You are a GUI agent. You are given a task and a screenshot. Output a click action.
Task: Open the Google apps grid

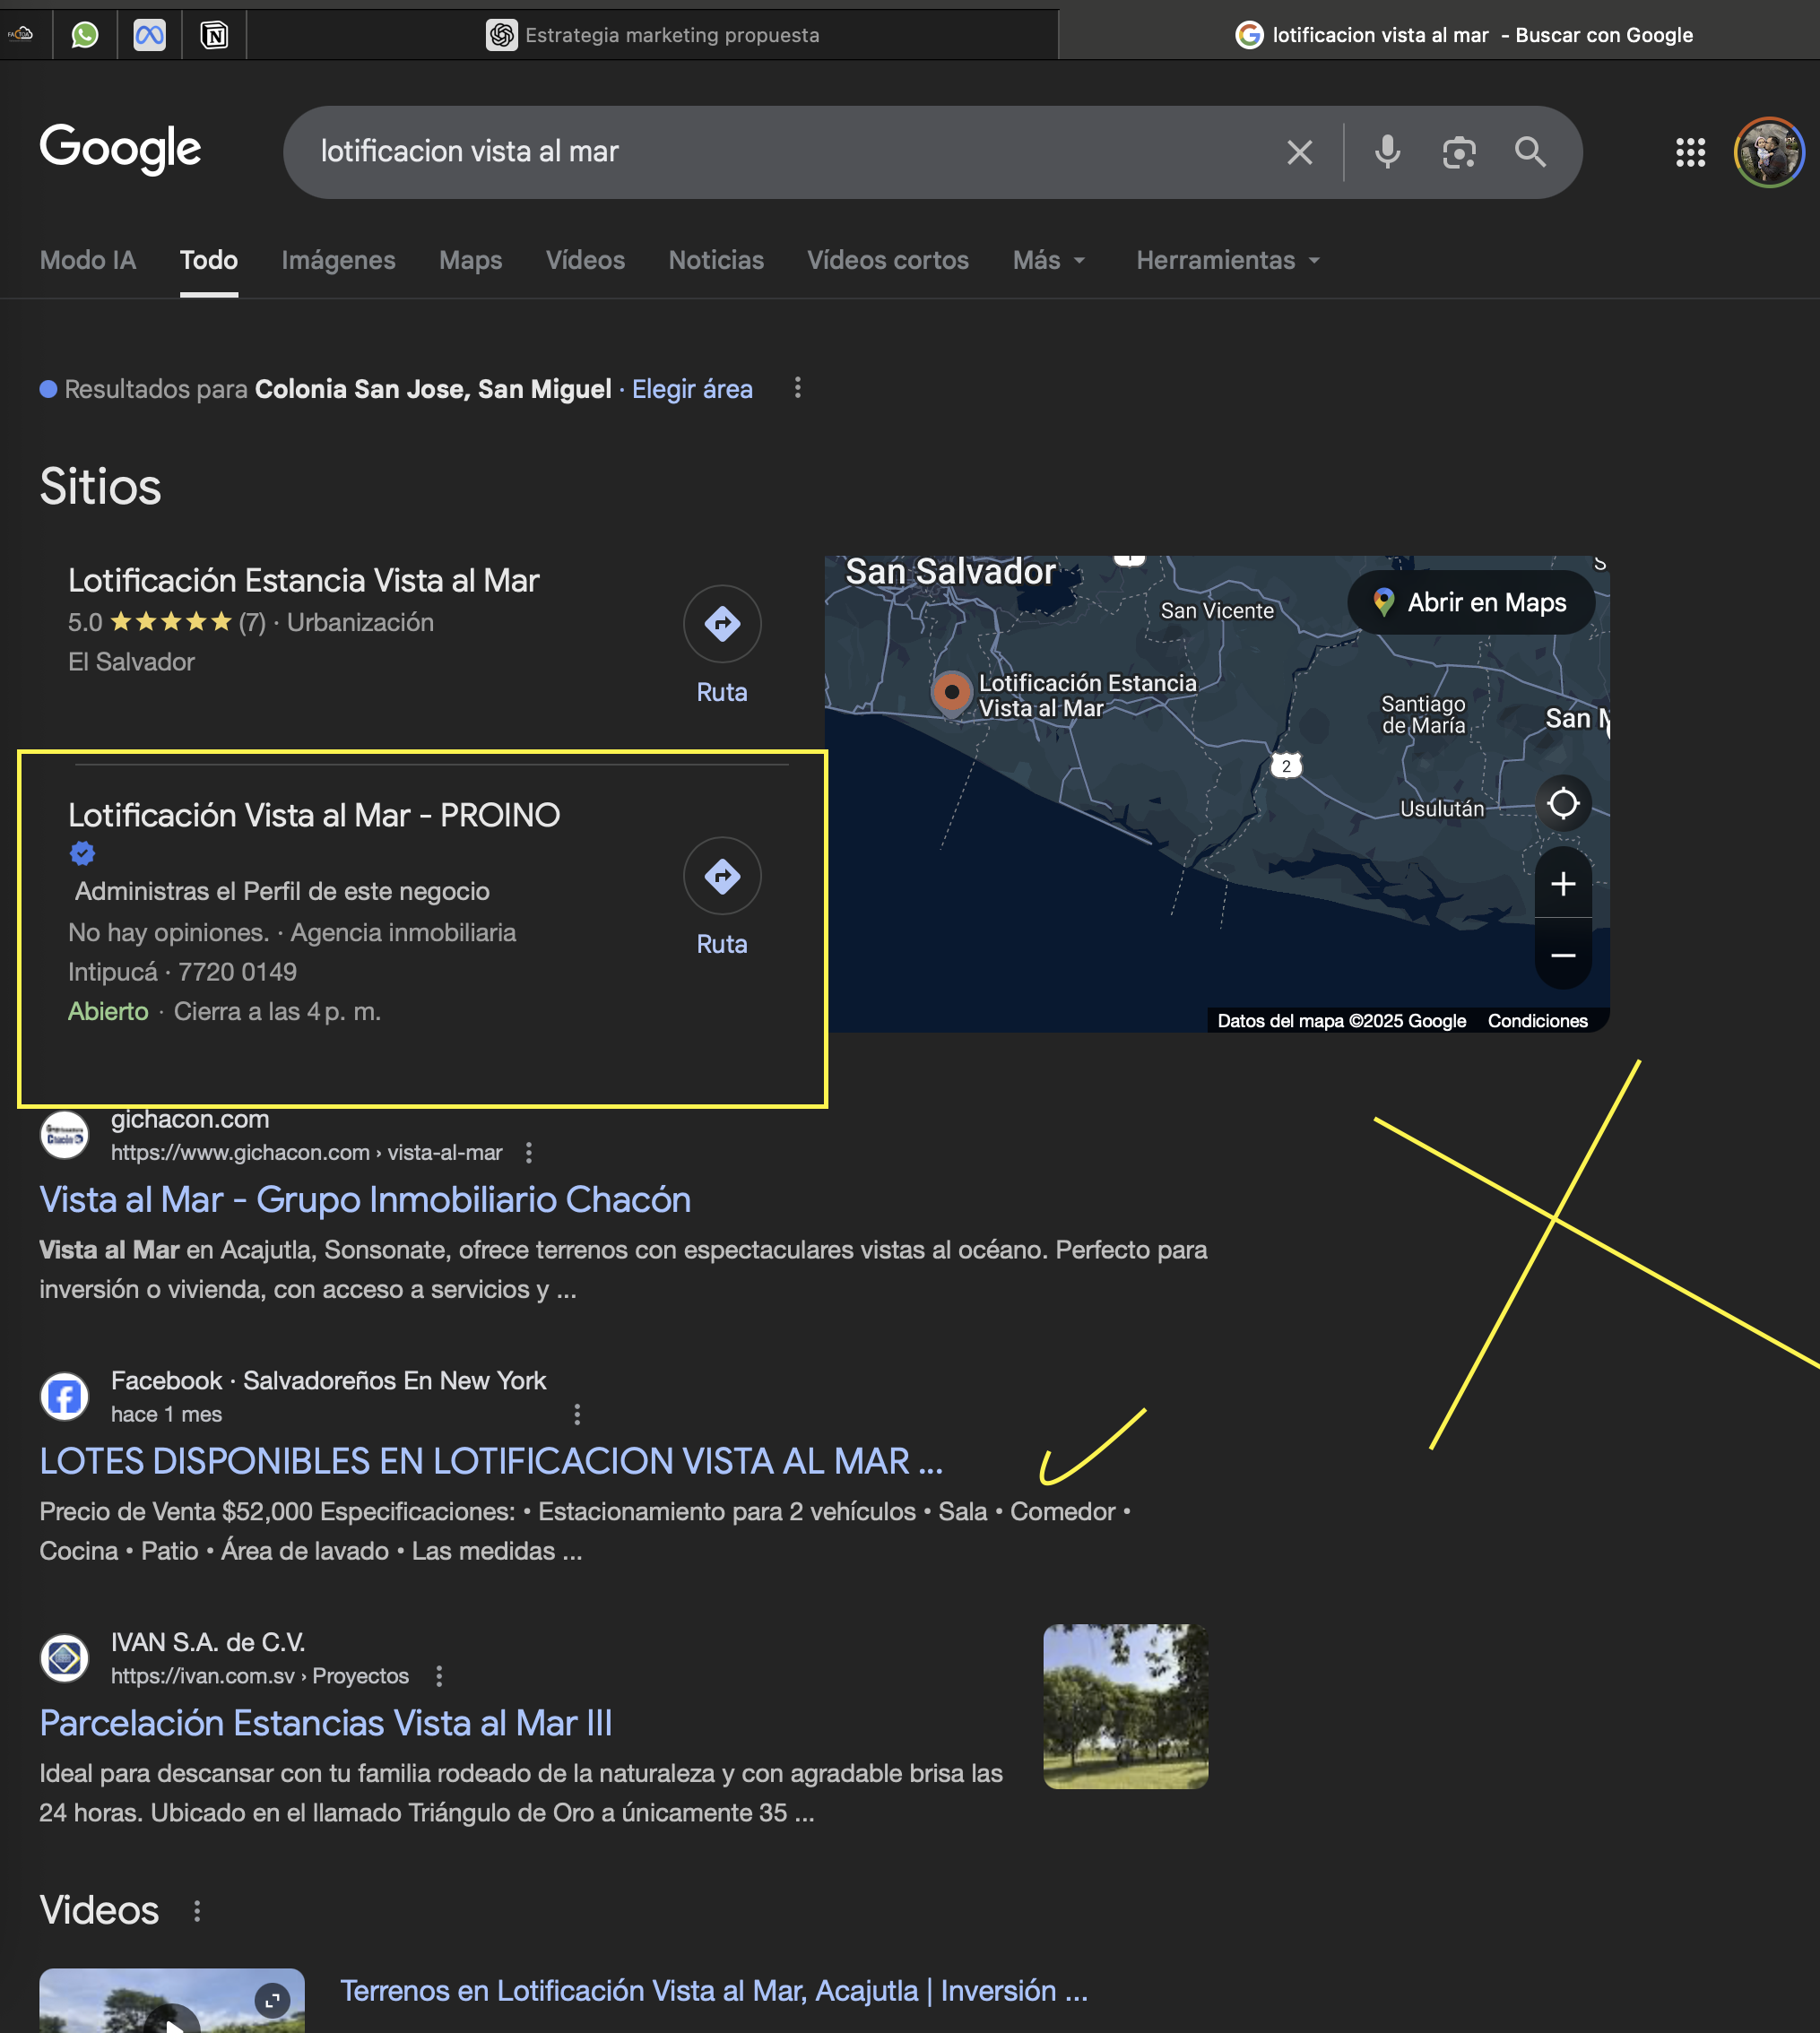pos(1690,152)
